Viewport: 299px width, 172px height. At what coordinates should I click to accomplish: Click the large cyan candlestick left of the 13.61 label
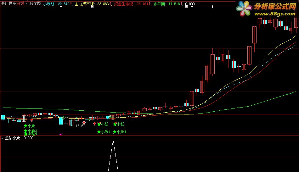tap(61, 120)
